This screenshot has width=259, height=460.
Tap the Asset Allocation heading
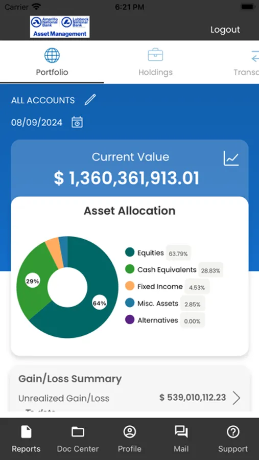(130, 211)
